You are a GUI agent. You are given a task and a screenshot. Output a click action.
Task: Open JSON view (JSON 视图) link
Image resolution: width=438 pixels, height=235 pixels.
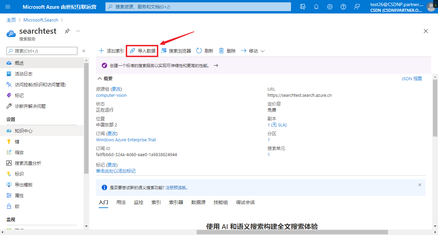[x=412, y=79]
